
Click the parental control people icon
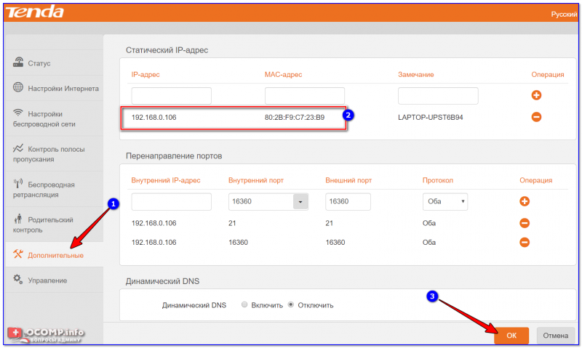click(x=17, y=219)
